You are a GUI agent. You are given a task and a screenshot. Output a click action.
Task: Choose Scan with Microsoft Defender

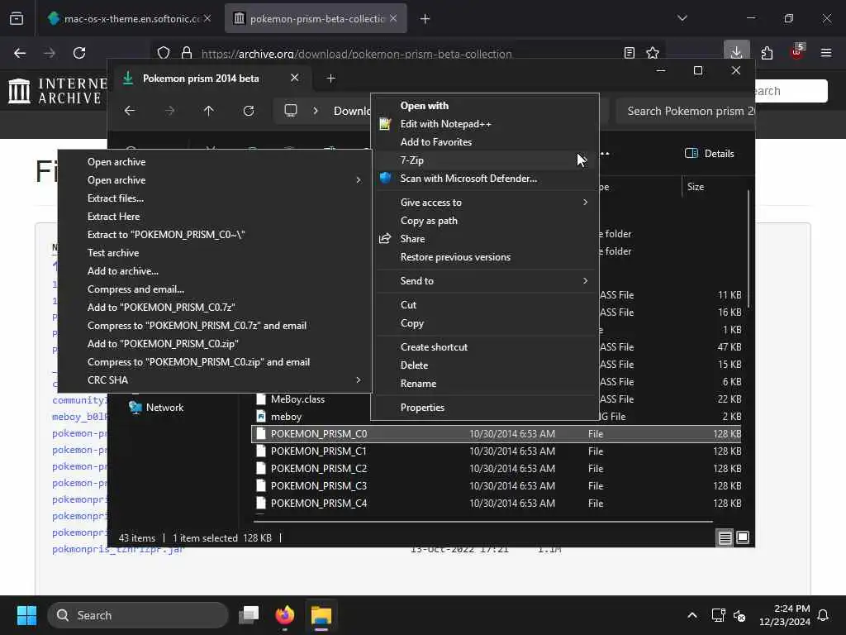point(485,179)
